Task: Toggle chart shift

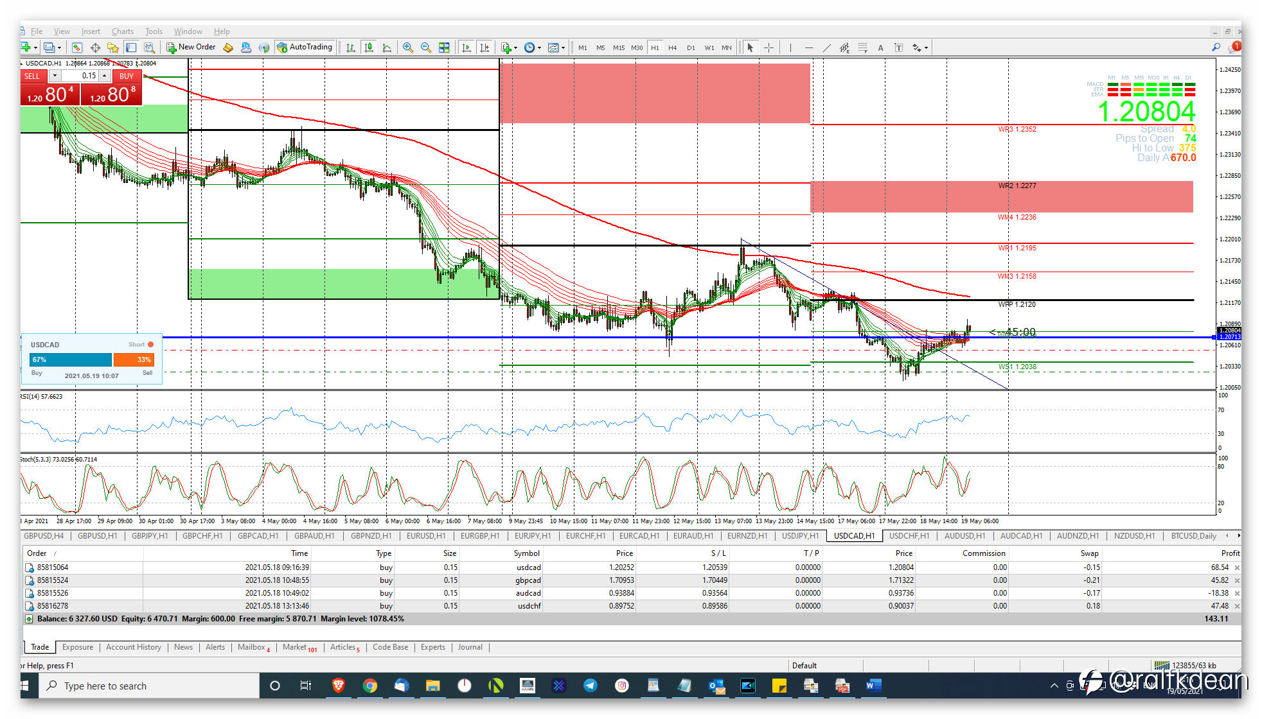Action: pyautogui.click(x=484, y=48)
